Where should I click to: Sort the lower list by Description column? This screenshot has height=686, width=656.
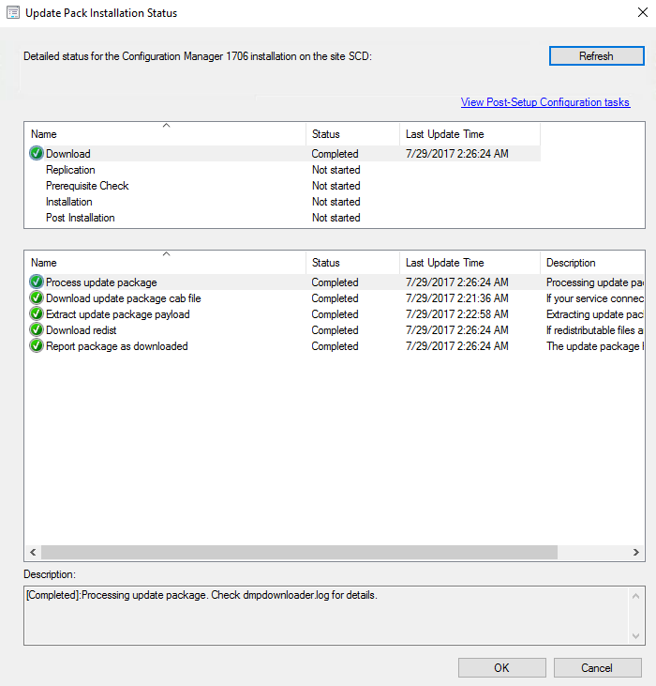(592, 263)
